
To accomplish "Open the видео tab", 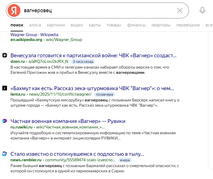I will [x=77, y=25].
